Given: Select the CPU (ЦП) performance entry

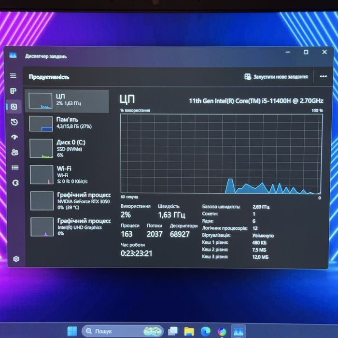Looking at the screenshot, I should [67, 101].
